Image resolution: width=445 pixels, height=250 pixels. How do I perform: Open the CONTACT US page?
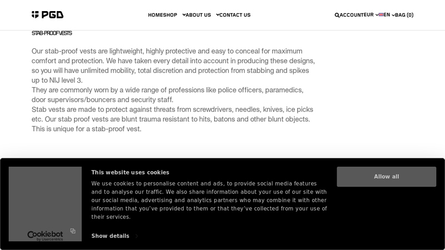click(235, 15)
